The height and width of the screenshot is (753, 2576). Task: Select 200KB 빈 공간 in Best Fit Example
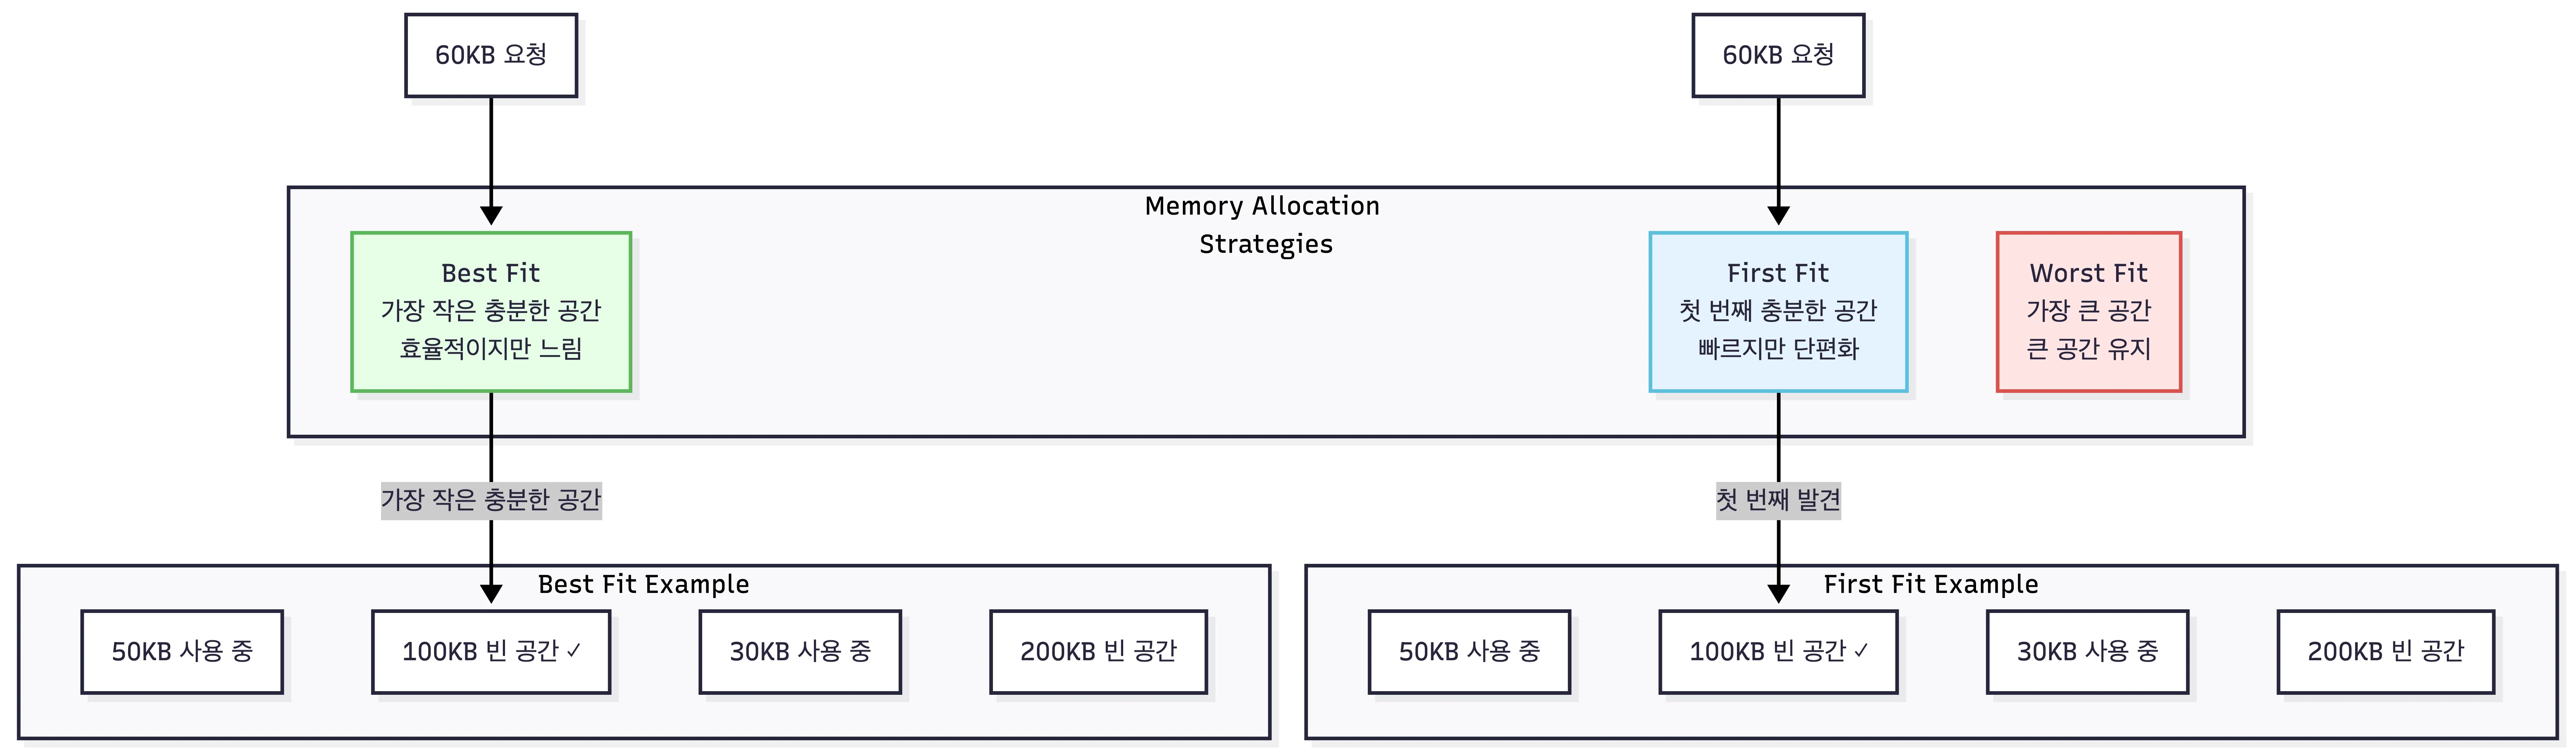(x=1098, y=651)
